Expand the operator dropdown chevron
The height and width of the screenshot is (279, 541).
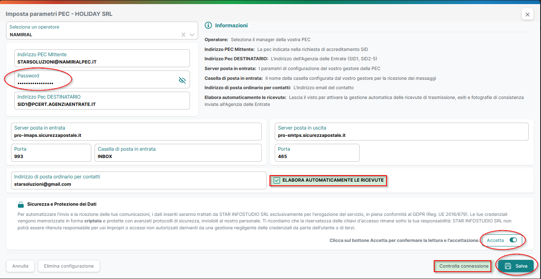(192, 35)
